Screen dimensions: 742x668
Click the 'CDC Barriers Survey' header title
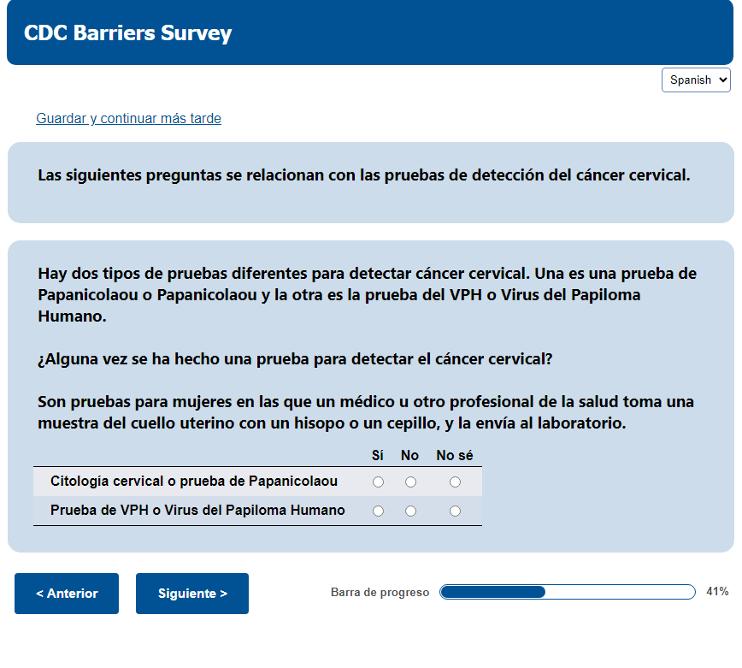[x=127, y=33]
